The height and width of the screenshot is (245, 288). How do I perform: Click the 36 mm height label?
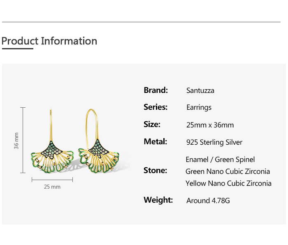pos(16,141)
